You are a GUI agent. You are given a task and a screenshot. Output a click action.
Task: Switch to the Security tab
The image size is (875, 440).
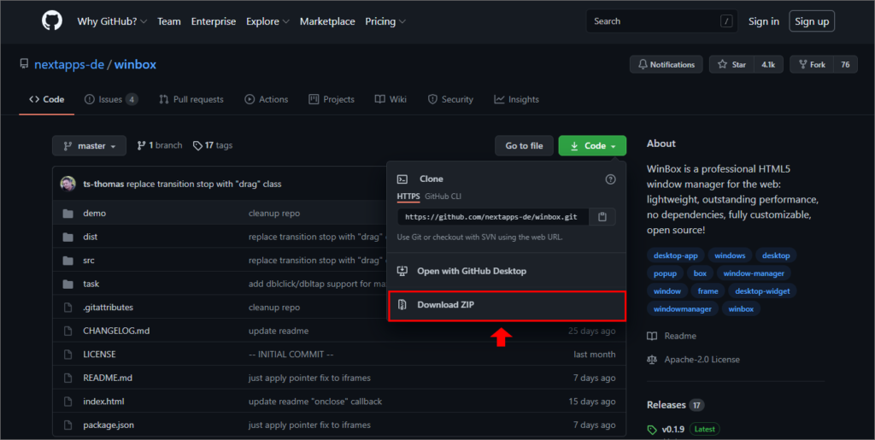pos(450,99)
